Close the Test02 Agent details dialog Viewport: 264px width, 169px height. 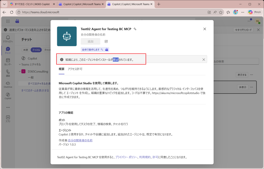(x=205, y=29)
